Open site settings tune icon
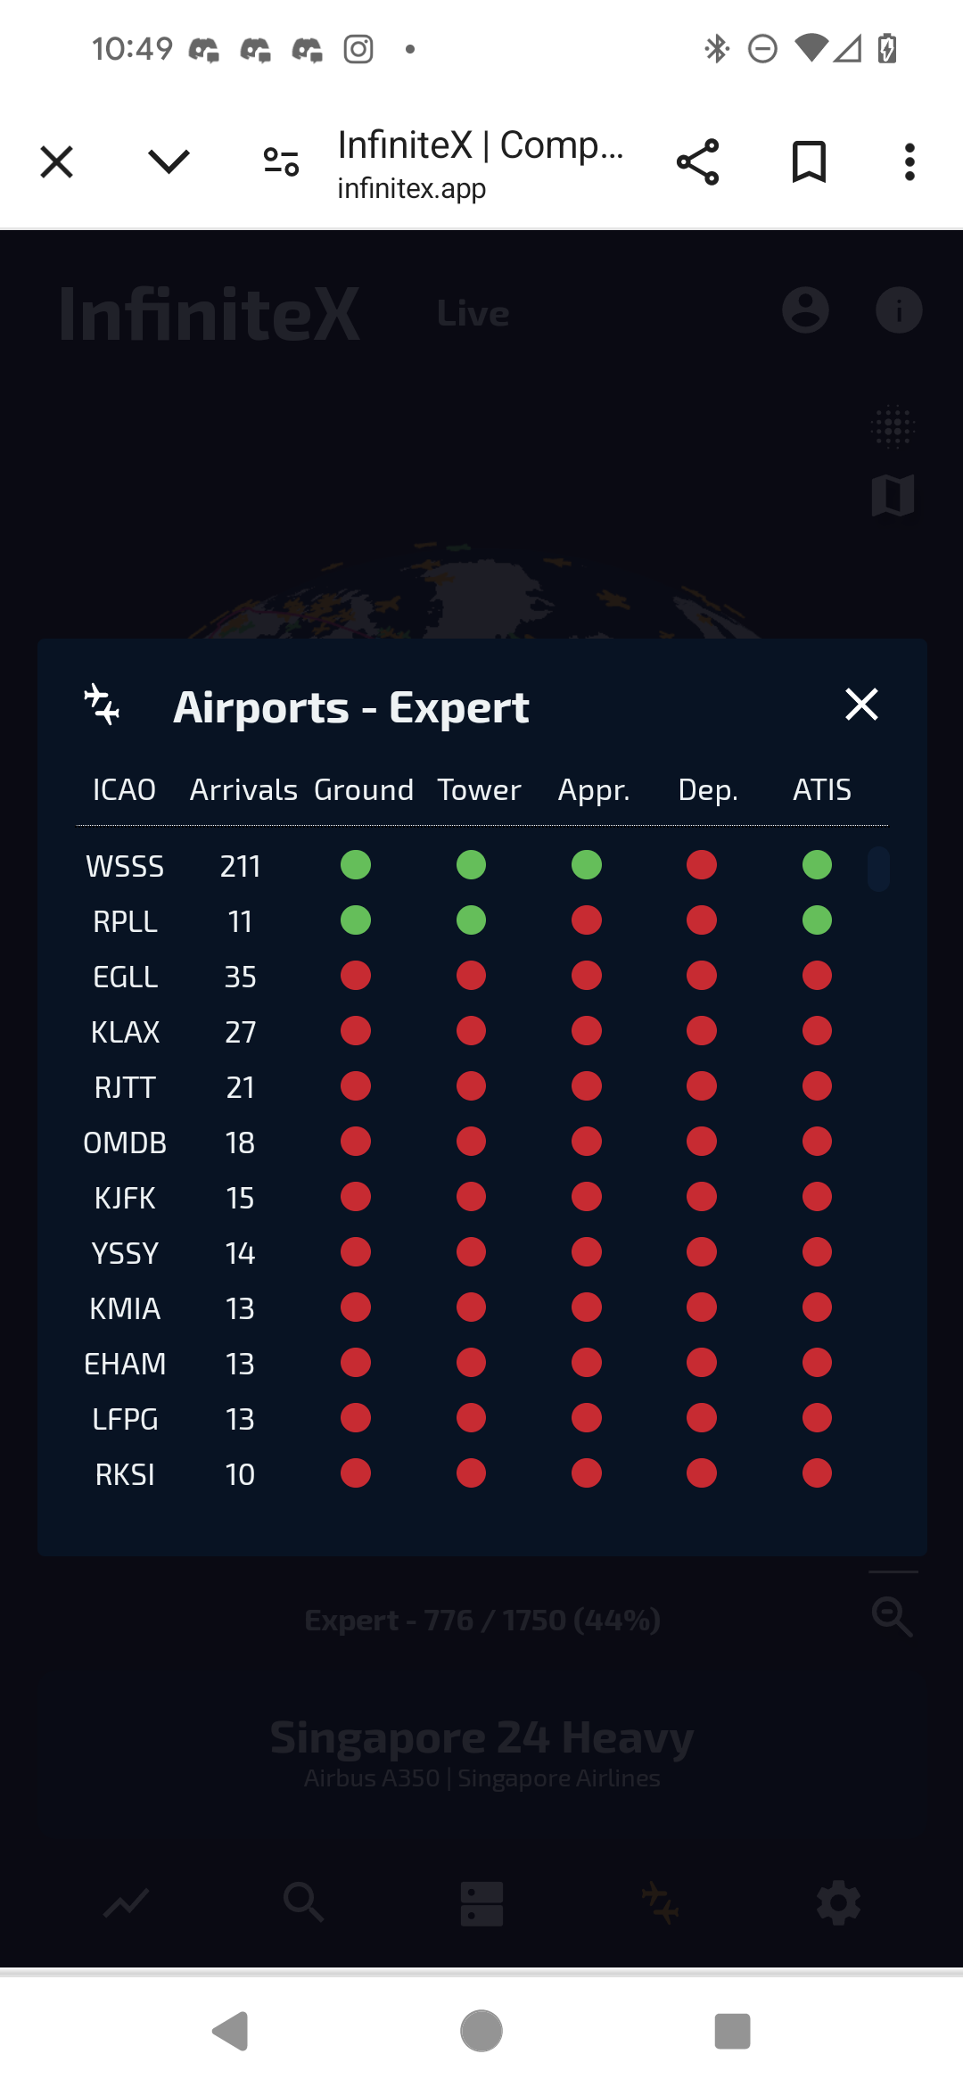963x2087 pixels. pos(281,162)
